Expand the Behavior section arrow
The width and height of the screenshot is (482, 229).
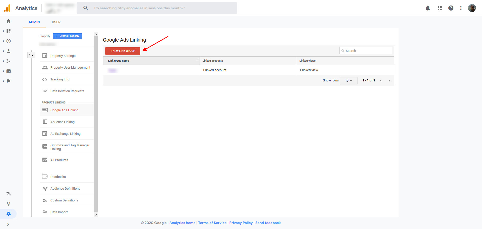click(x=4, y=71)
